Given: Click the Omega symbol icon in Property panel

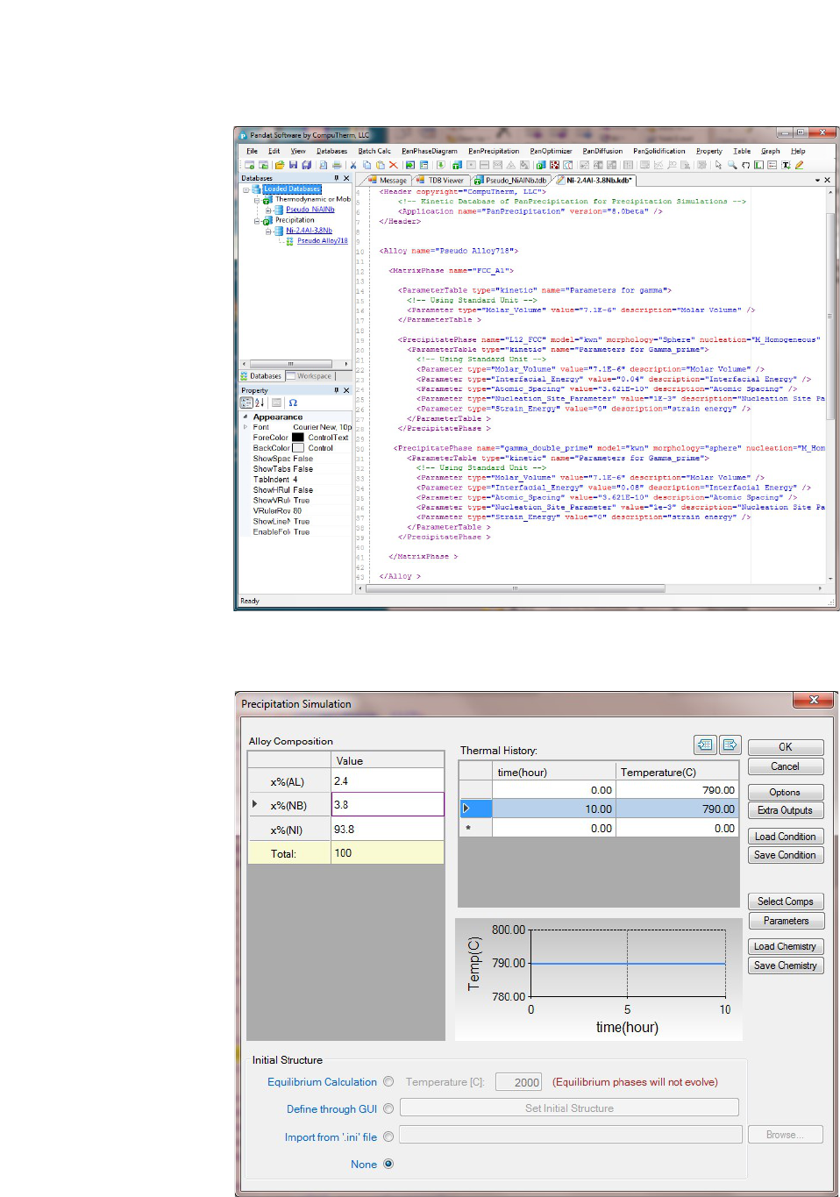Looking at the screenshot, I should pos(293,403).
